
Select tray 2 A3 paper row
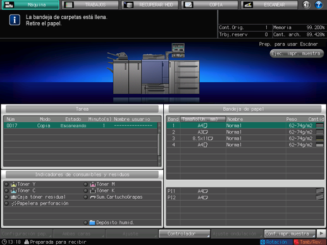[x=245, y=132]
